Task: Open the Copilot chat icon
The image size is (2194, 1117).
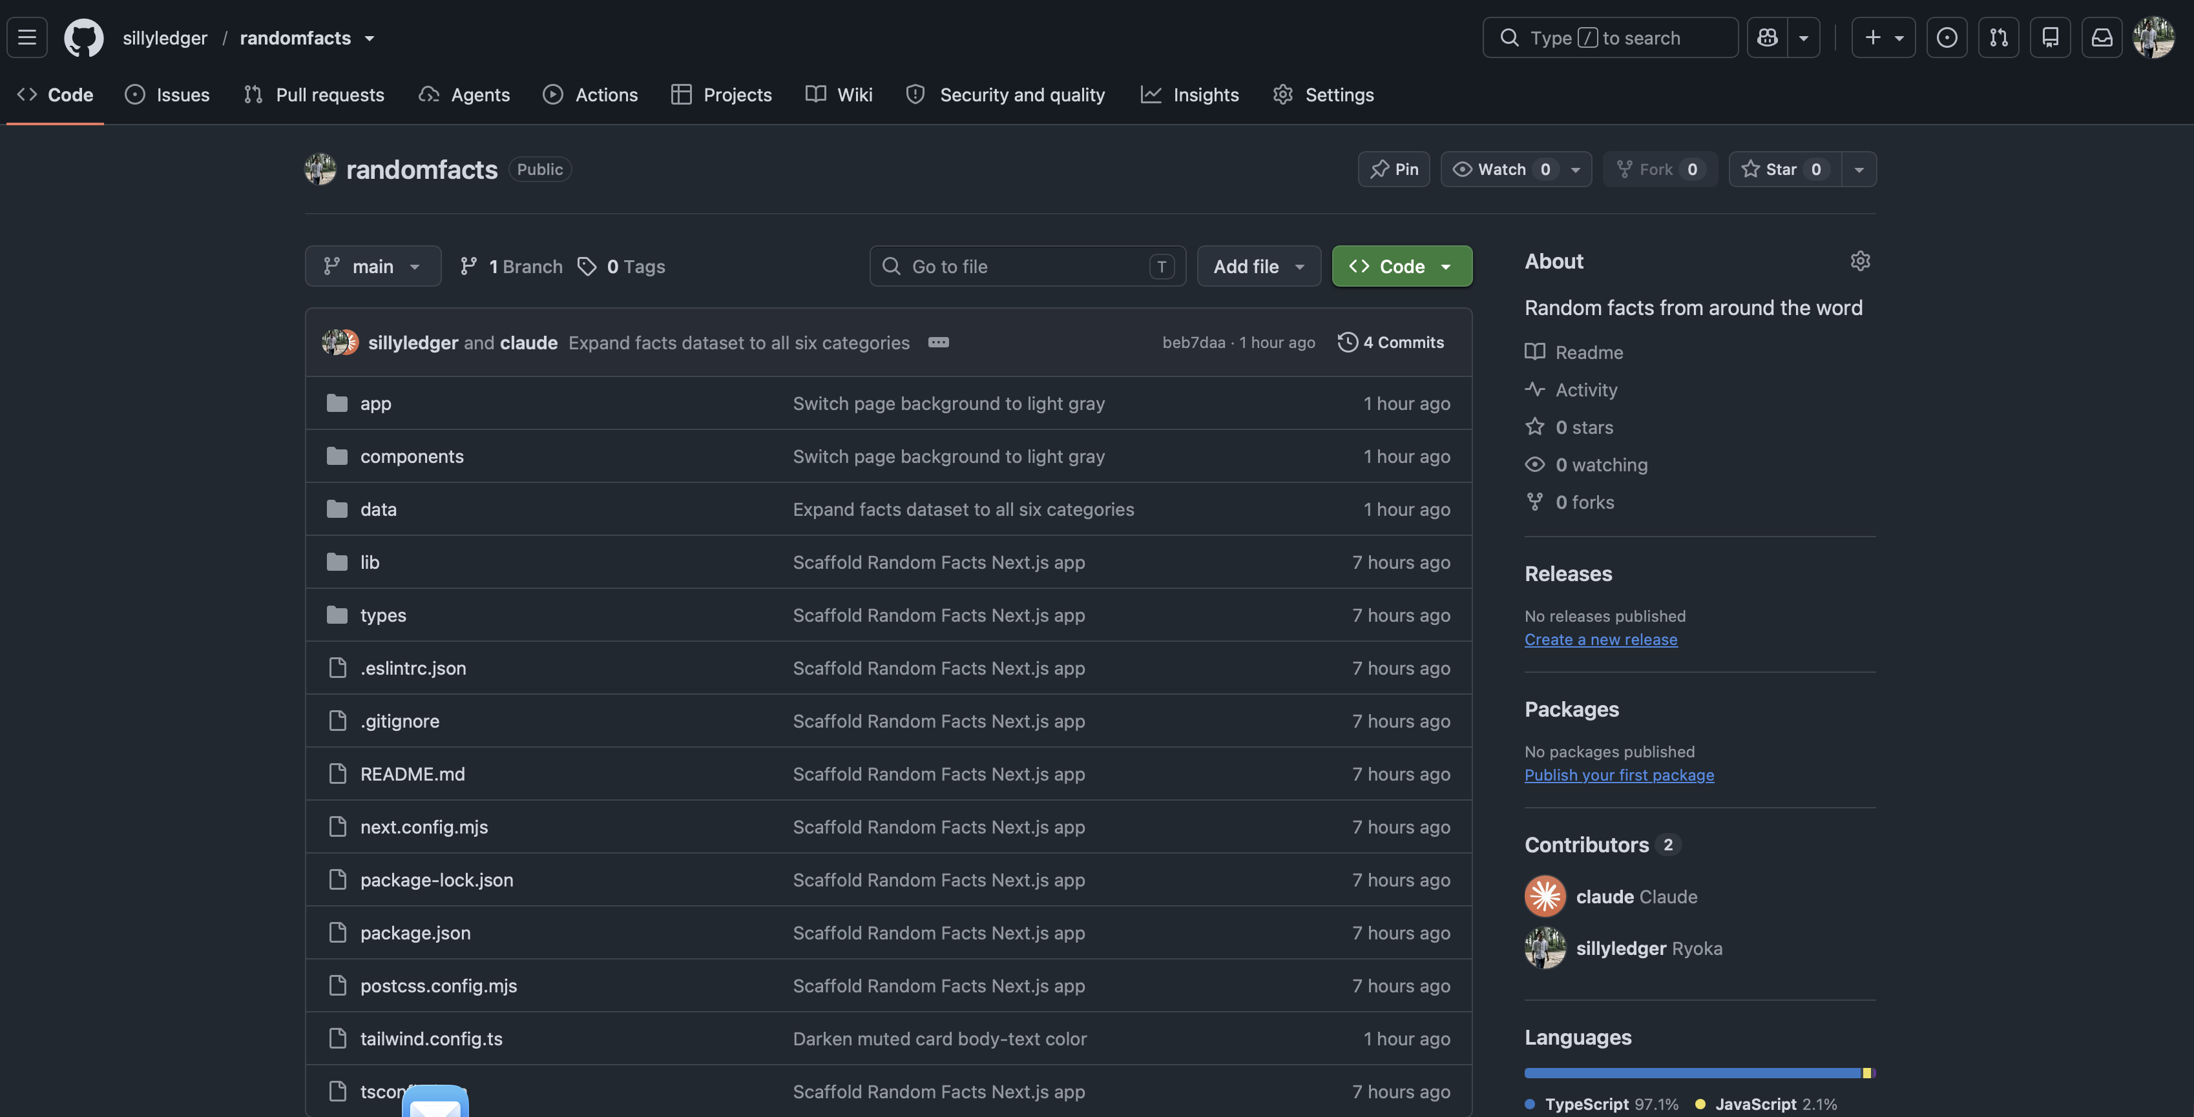Action: coord(1768,37)
